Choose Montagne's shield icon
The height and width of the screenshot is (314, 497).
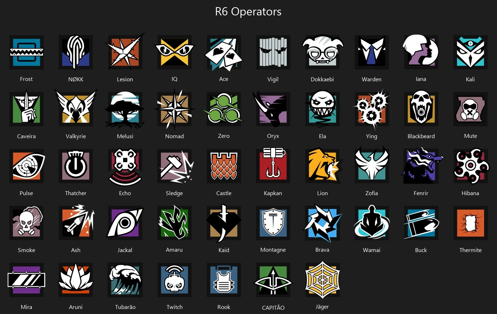pyautogui.click(x=273, y=223)
